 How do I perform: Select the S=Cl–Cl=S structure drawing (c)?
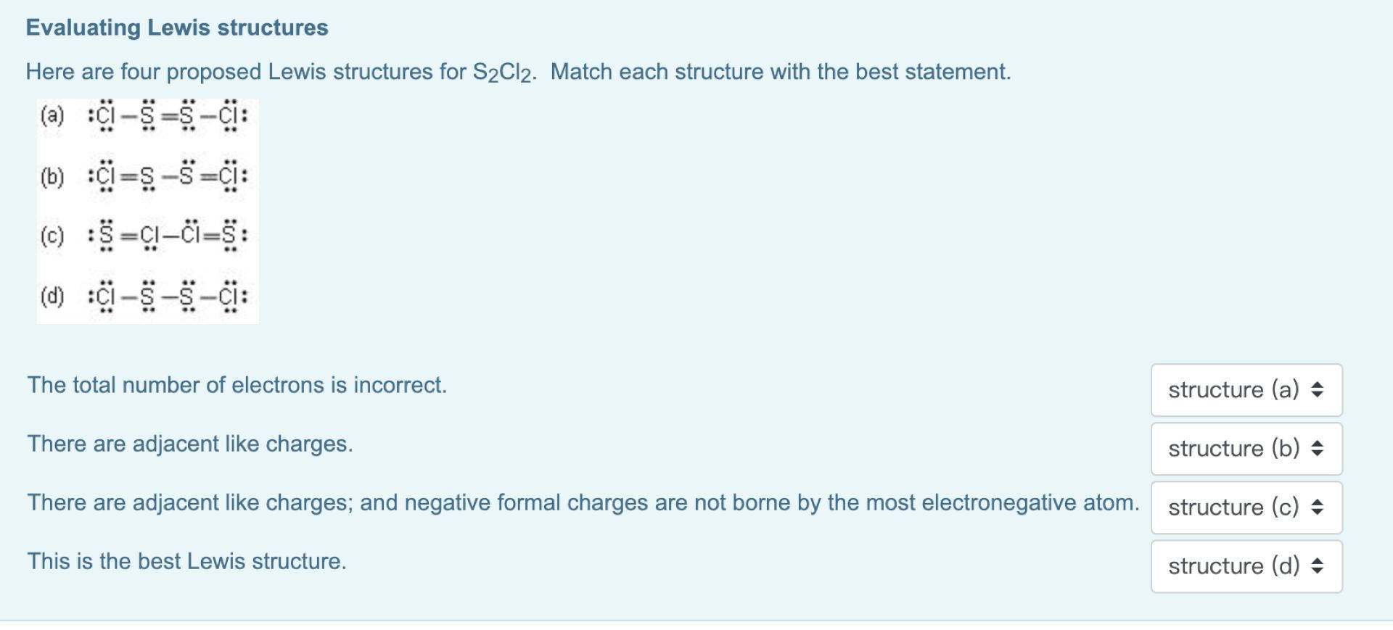pos(168,236)
